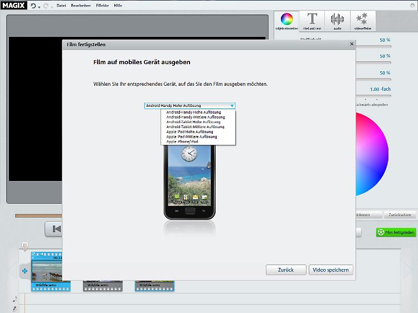Open the Videoeffekte stars tab
Viewport: 418px width, 313px height.
(x=363, y=21)
